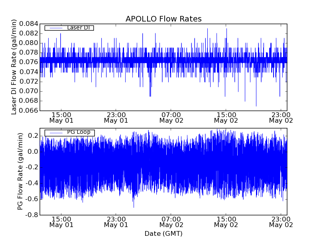Viewport: 319px width, 239px height.
Task: Click the PG Flow Rate y-axis label
Action: tap(20, 172)
